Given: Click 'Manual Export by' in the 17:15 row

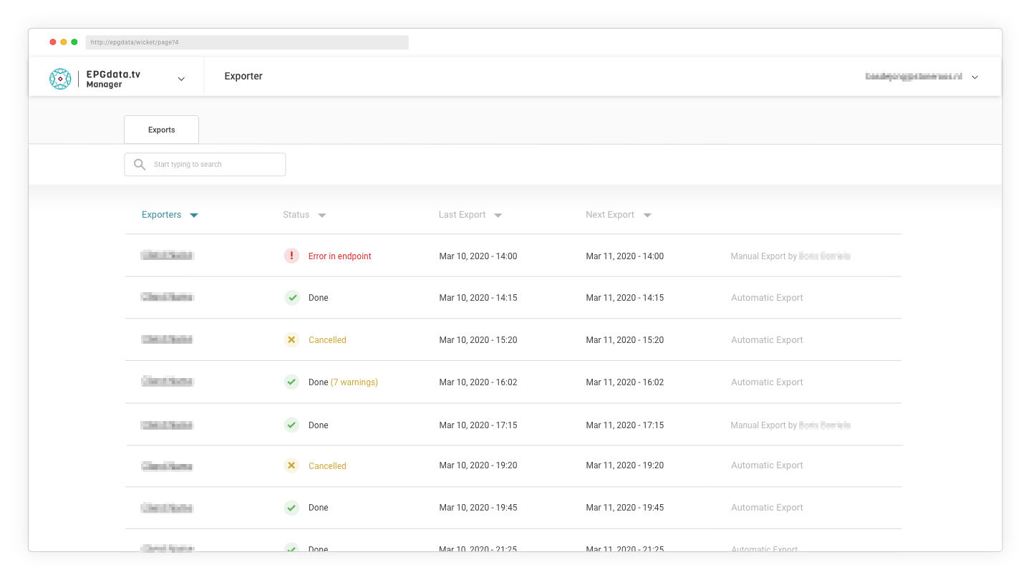Looking at the screenshot, I should 763,425.
